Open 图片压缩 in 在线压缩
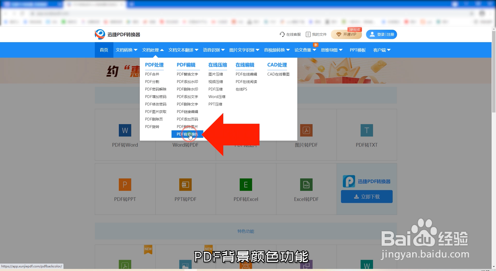Screen dimensions: 496x271 [216, 74]
